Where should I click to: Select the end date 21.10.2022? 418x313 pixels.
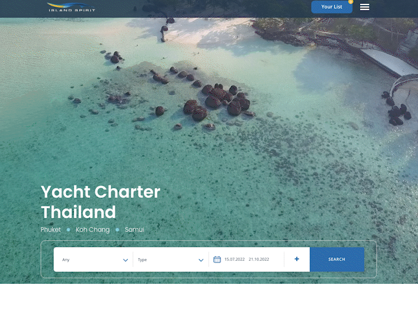[259, 259]
